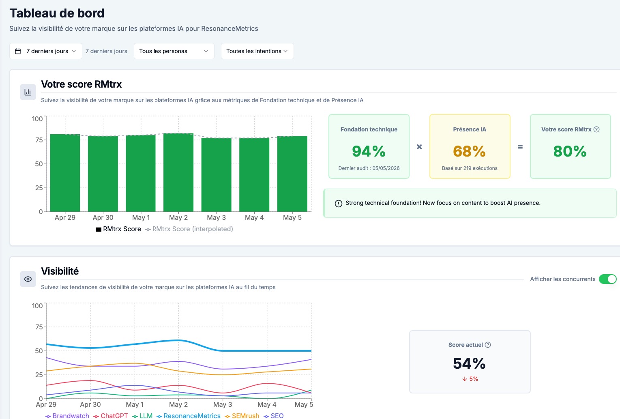620x419 pixels.
Task: Click the help icon next to Score actuel
Action: click(x=488, y=345)
